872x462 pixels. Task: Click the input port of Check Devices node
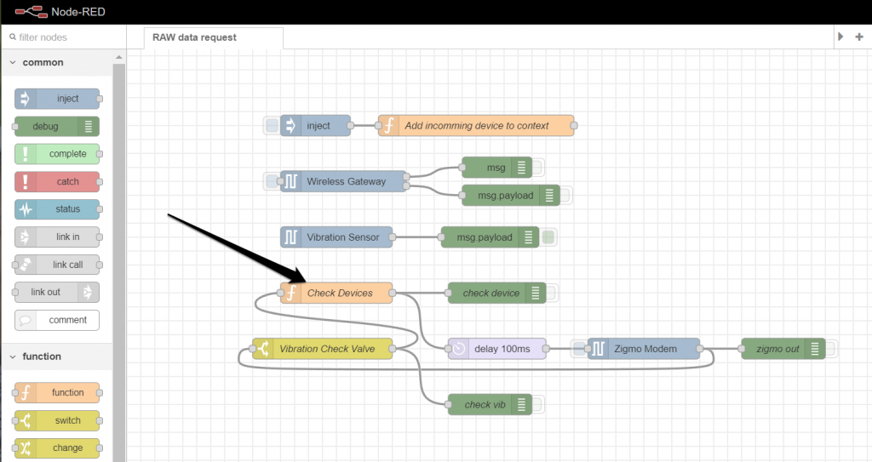point(280,293)
